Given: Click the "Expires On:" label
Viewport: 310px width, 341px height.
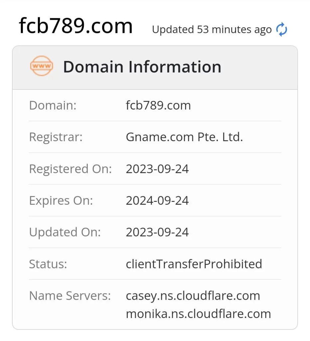Looking at the screenshot, I should point(61,200).
